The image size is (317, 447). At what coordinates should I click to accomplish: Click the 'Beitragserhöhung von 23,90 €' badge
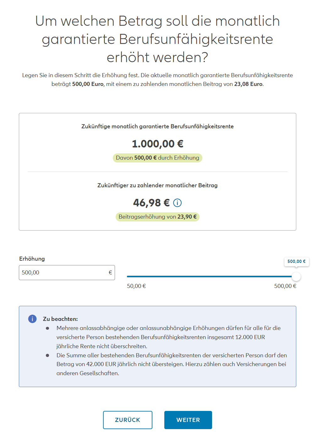[157, 217]
